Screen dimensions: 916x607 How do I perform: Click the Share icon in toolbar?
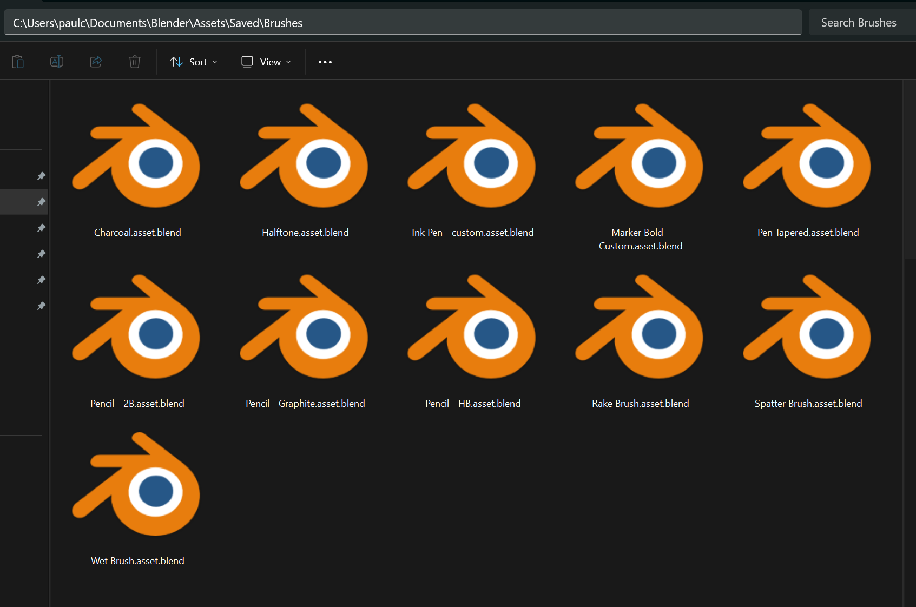pos(96,62)
